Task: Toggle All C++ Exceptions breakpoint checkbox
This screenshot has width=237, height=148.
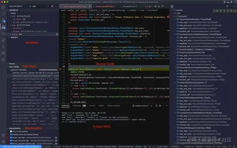Action: pyautogui.click(x=11, y=131)
